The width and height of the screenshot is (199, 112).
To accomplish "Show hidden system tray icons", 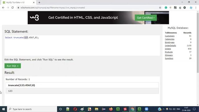I will pyautogui.click(x=164, y=109).
